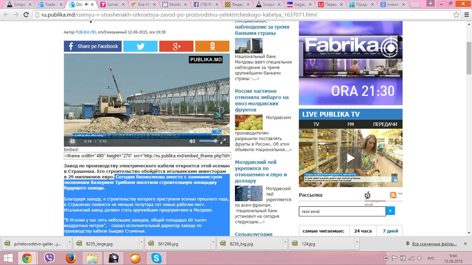Open the Fabrika ORA 21:30 banner

coord(351,63)
